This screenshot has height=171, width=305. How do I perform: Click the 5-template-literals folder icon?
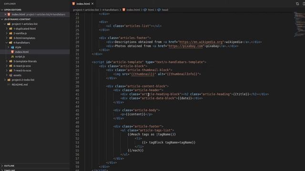tap(10, 61)
